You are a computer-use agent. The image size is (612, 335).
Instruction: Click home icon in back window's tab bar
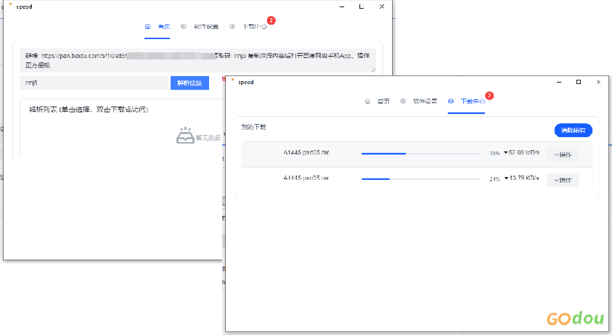pyautogui.click(x=147, y=27)
